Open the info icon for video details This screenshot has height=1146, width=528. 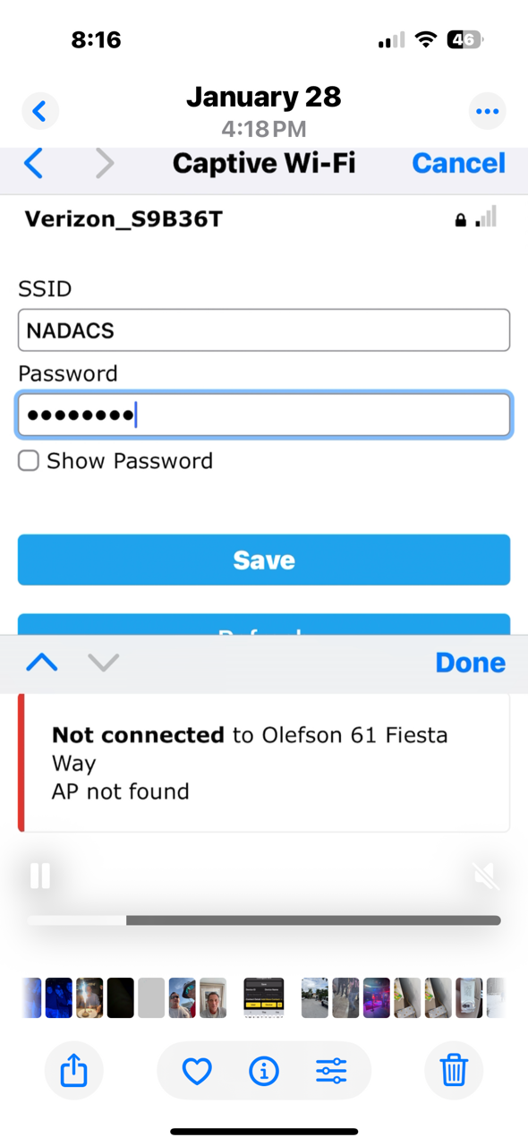pos(264,1071)
